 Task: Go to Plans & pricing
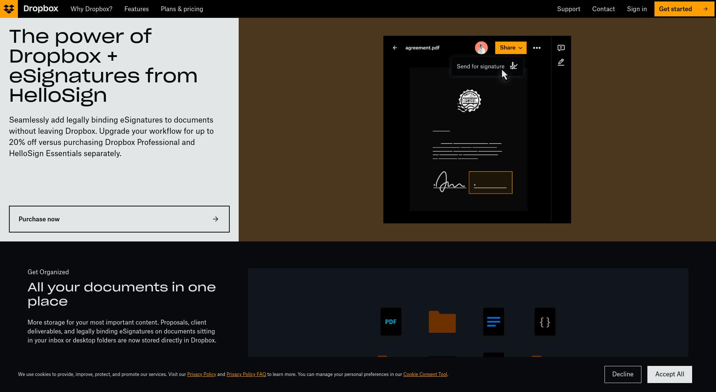(x=182, y=9)
